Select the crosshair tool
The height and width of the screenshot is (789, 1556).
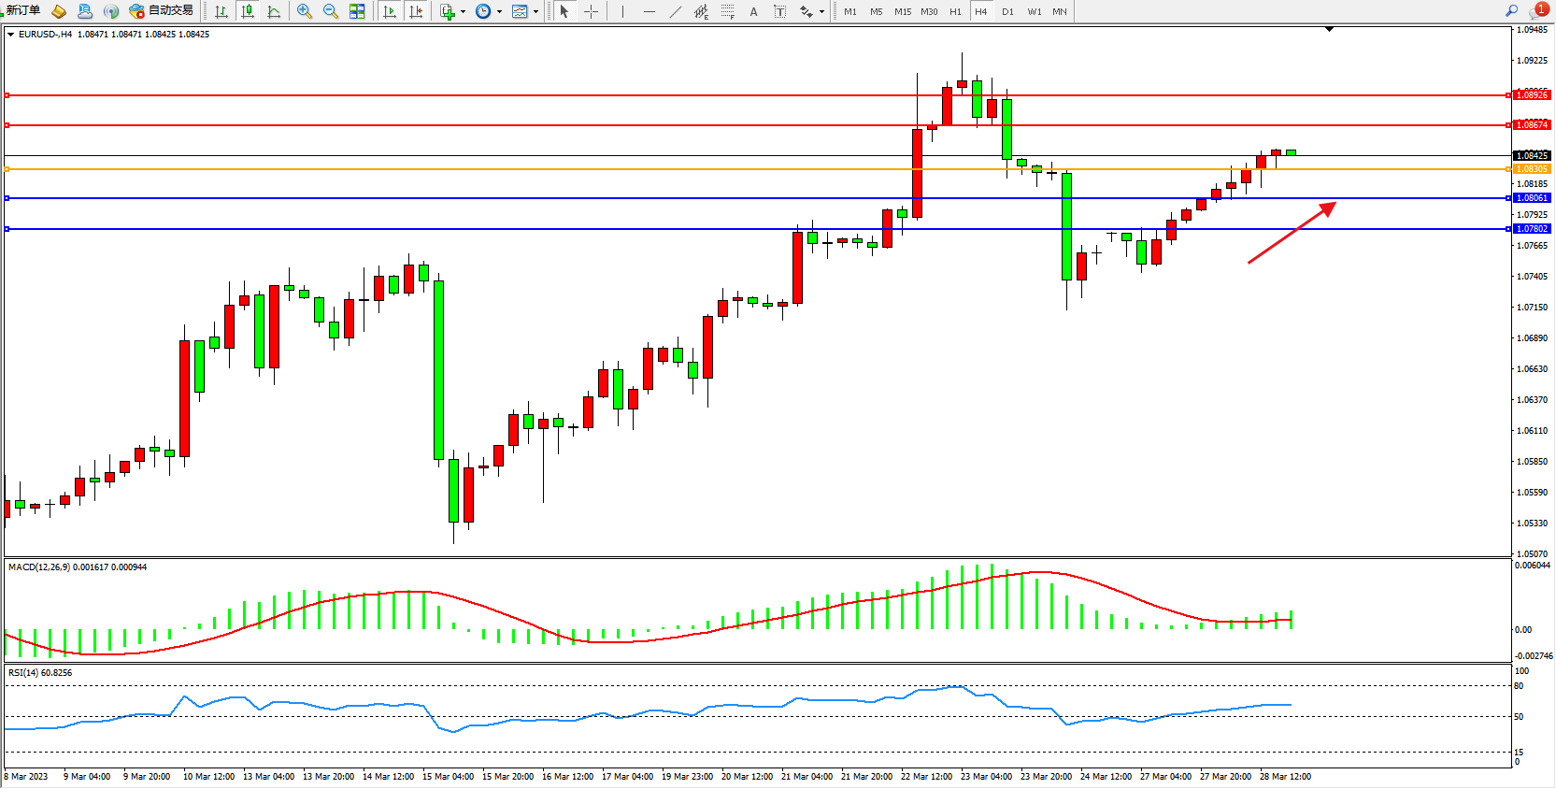click(592, 12)
